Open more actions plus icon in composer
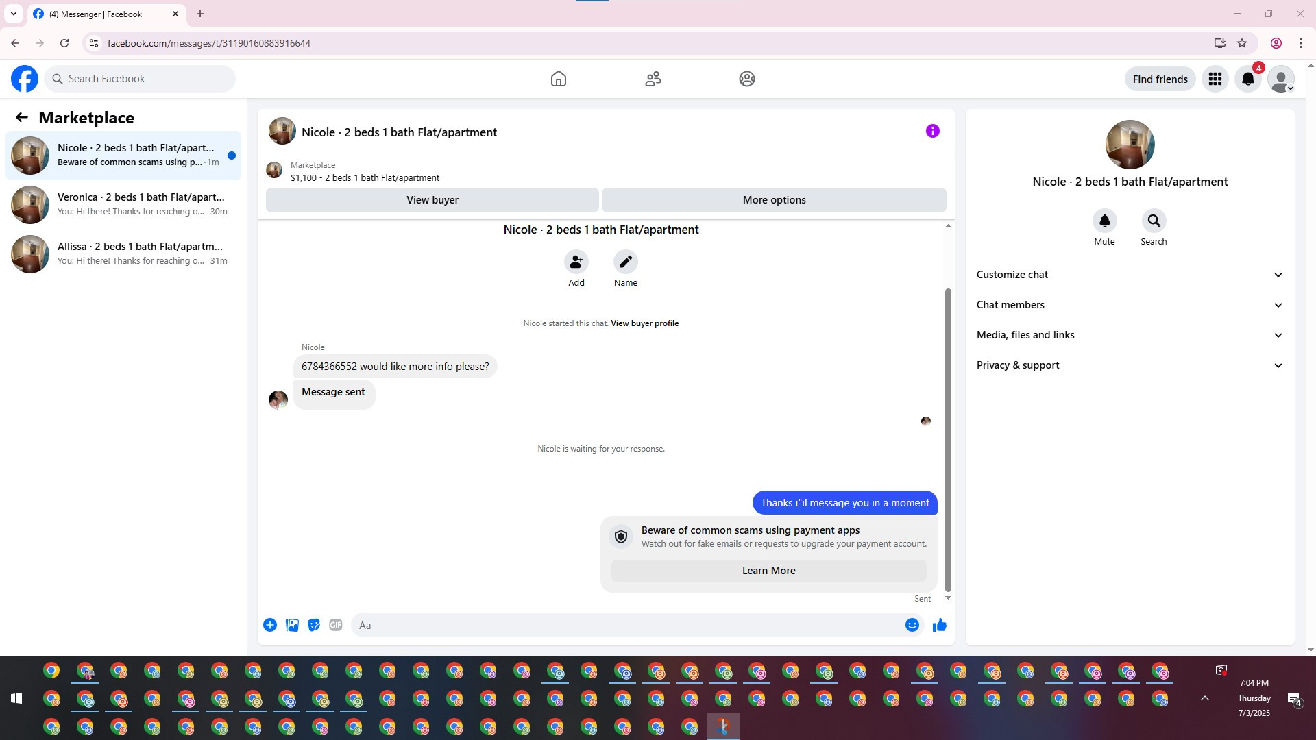This screenshot has width=1316, height=740. click(270, 625)
